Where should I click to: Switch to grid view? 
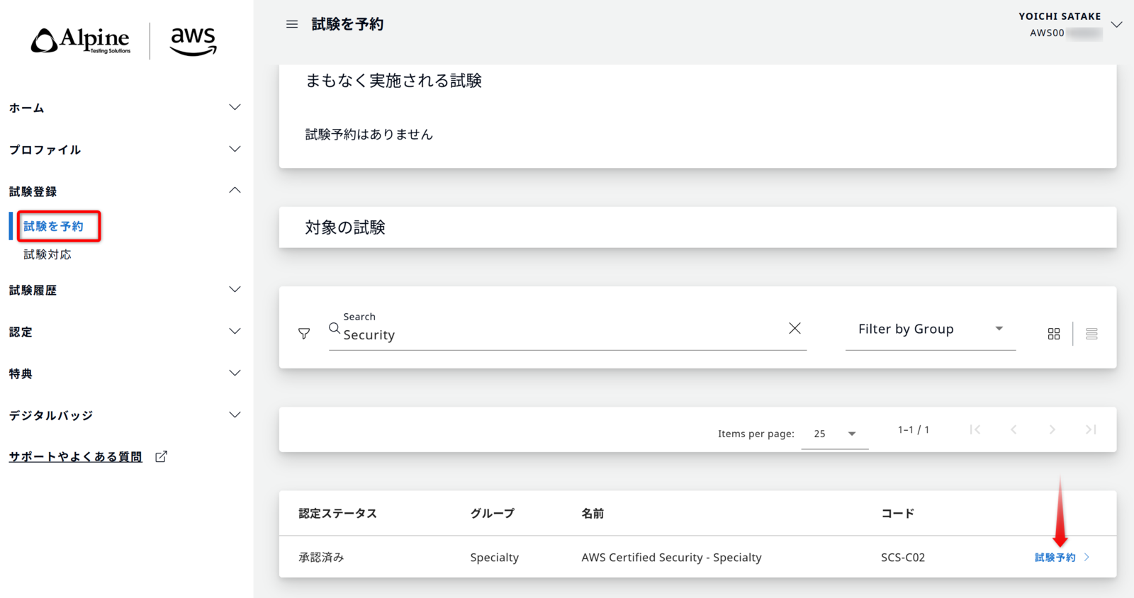pyautogui.click(x=1054, y=334)
